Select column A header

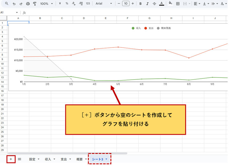click(x=18, y=18)
